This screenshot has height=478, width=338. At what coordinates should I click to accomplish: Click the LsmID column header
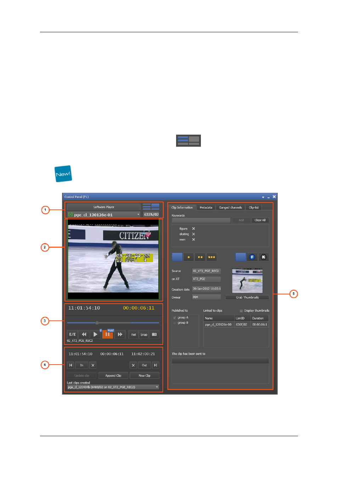242,318
